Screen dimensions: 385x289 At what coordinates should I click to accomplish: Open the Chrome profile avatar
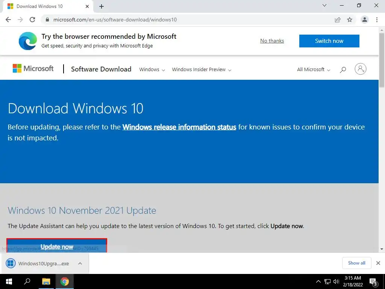pyautogui.click(x=365, y=20)
